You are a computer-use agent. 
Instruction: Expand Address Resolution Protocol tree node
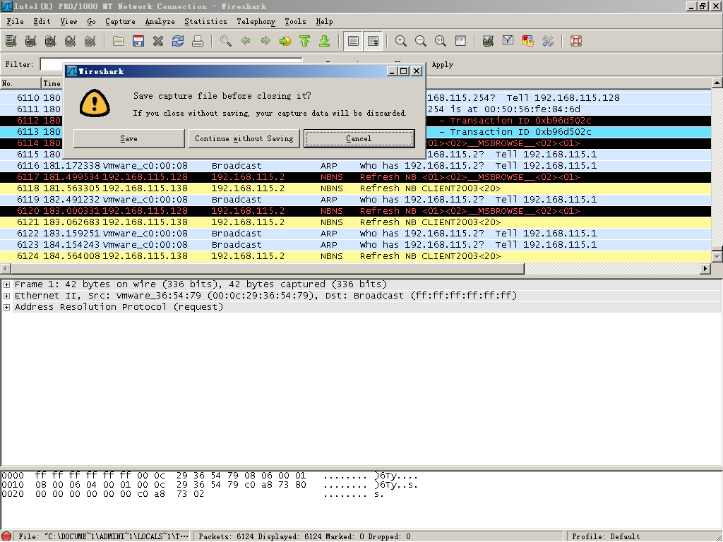(x=6, y=308)
